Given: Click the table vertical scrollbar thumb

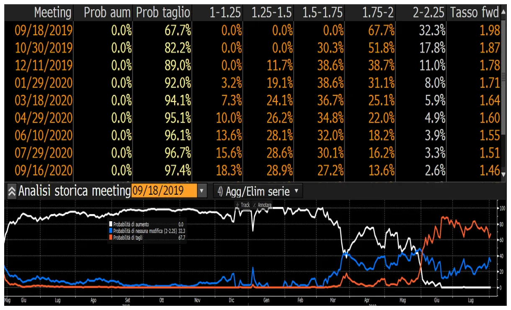Looking at the screenshot, I should [503, 75].
